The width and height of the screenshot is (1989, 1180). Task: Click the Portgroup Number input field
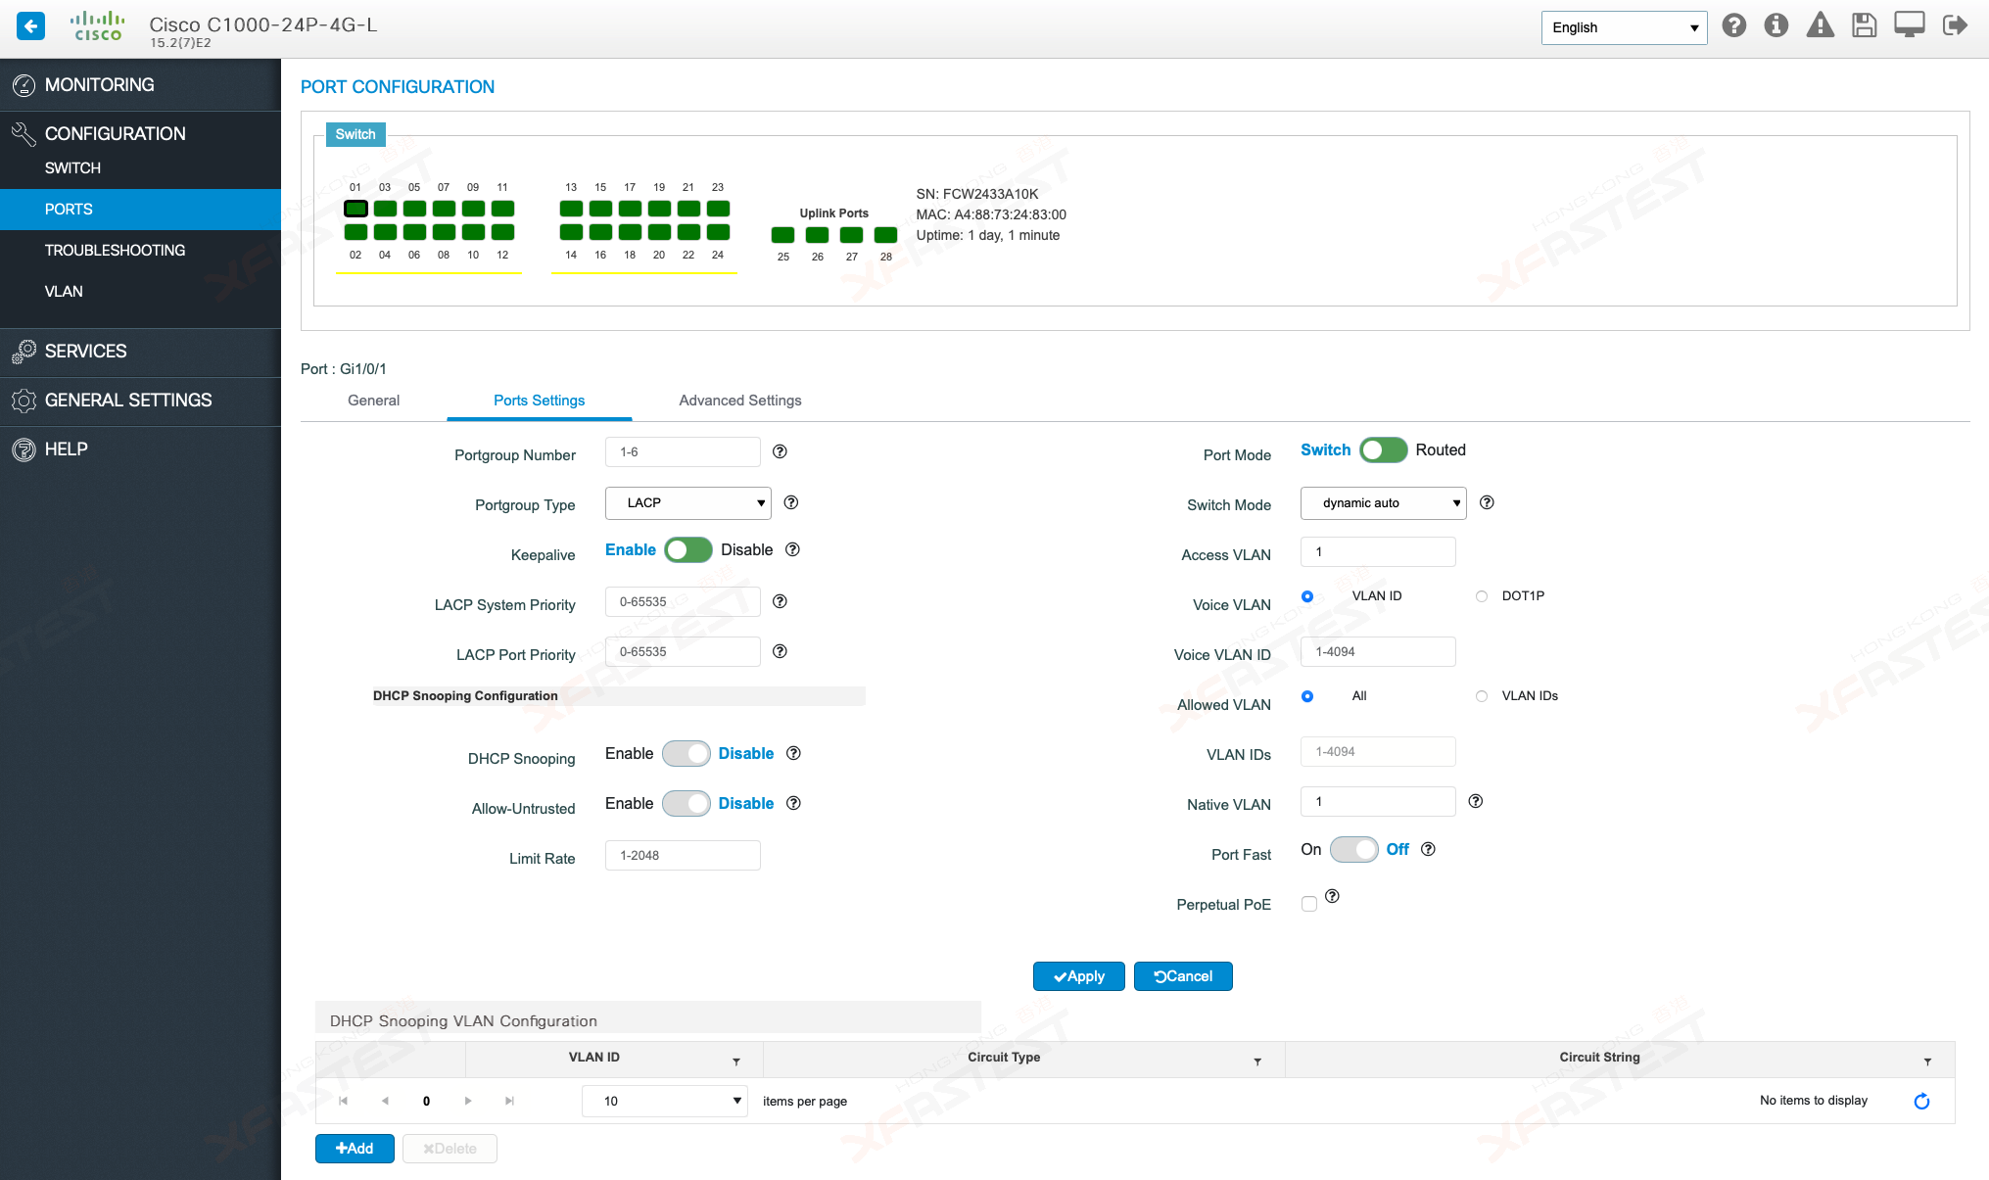[683, 452]
